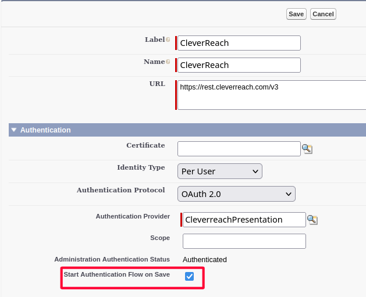The height and width of the screenshot is (297, 366).
Task: Click into the URL text area
Action: (272, 95)
